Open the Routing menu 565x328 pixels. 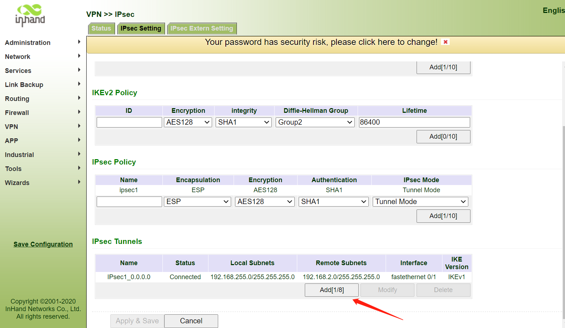coord(17,99)
